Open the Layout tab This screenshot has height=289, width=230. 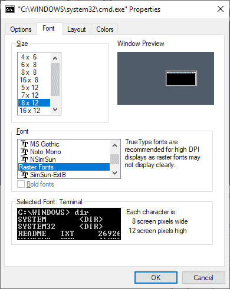(x=77, y=29)
